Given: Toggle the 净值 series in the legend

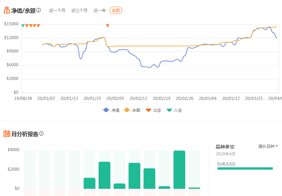Looking at the screenshot, I should tap(111, 110).
